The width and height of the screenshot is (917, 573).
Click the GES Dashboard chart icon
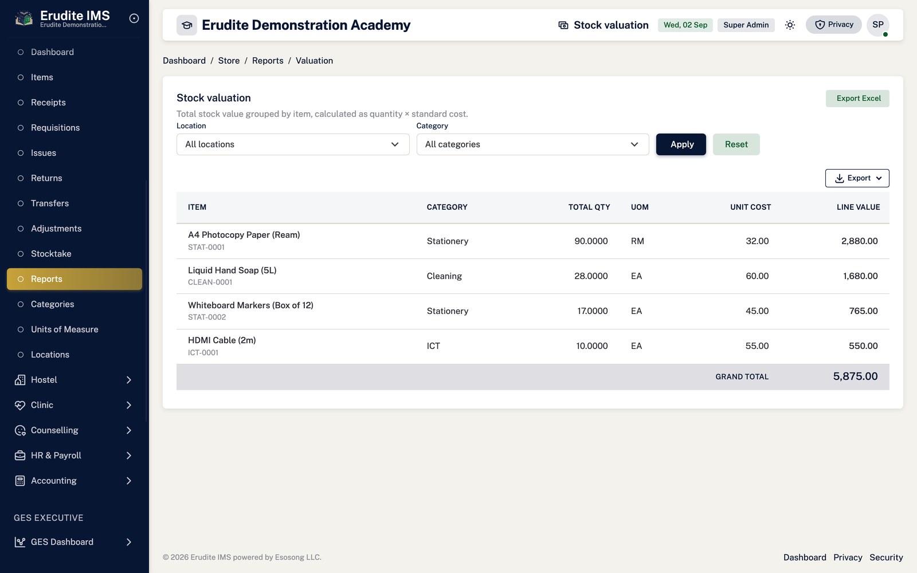[x=20, y=542]
